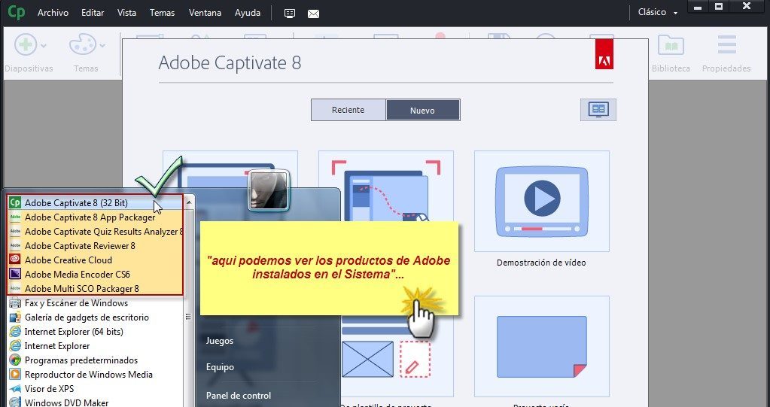The height and width of the screenshot is (407, 770).
Task: Click the Diapositivas add slide icon
Action: [x=26, y=45]
